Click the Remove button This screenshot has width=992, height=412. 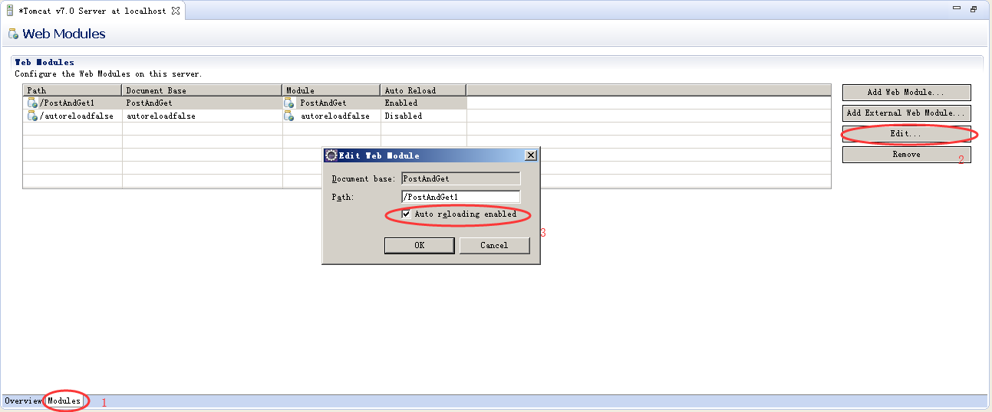tap(906, 155)
